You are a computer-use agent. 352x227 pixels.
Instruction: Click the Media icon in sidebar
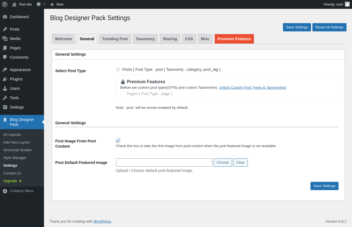click(x=5, y=39)
